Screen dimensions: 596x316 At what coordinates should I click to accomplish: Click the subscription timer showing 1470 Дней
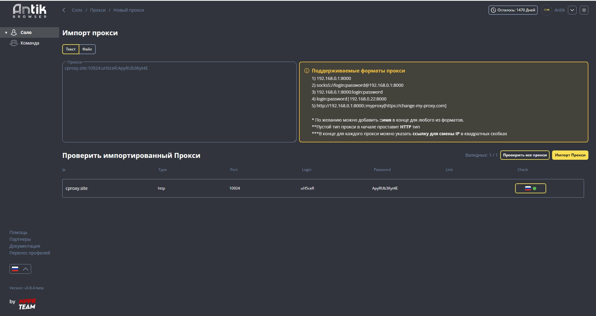pyautogui.click(x=513, y=10)
